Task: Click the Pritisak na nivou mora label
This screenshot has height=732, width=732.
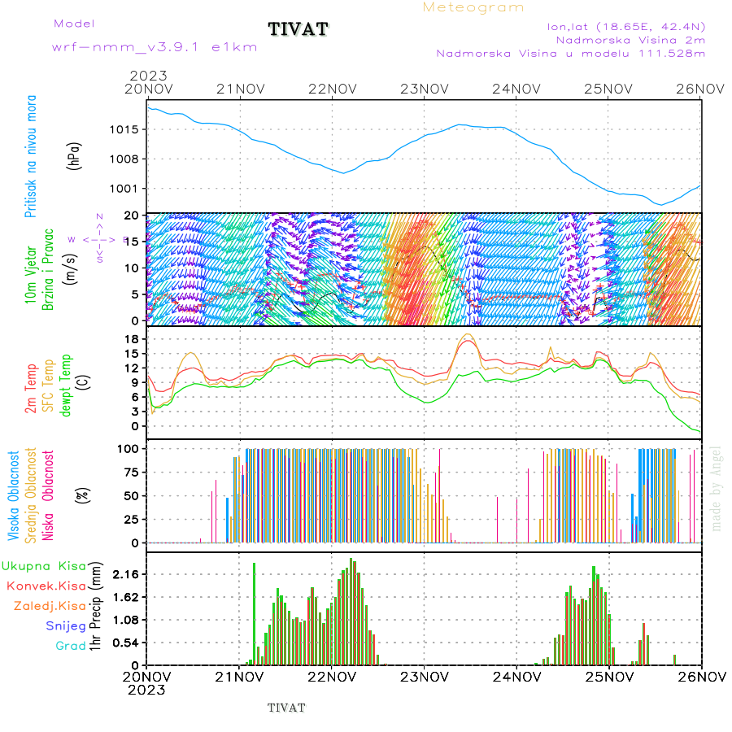Action: (x=30, y=156)
